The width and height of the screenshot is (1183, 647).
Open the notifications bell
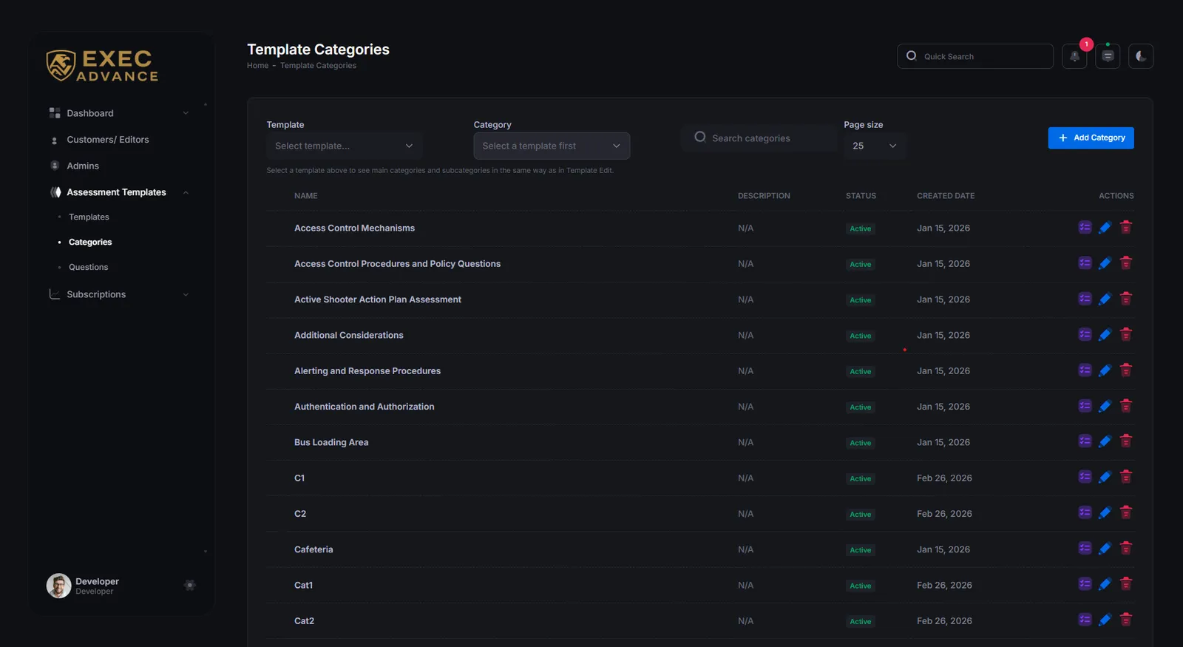point(1074,56)
